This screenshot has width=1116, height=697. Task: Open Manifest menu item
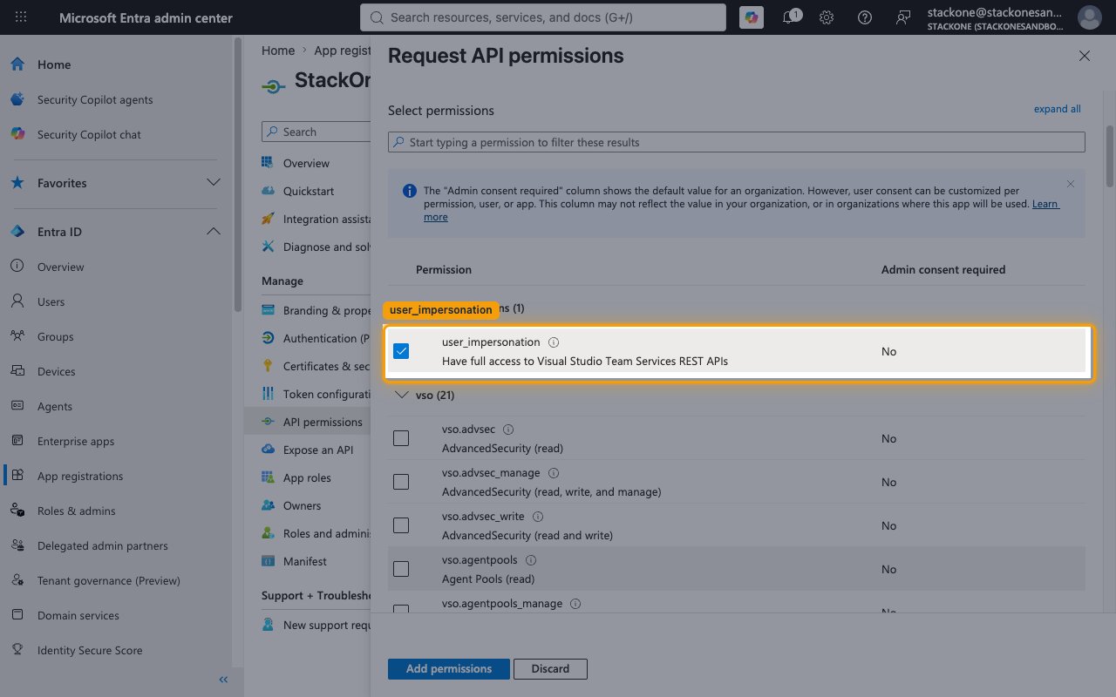click(x=304, y=561)
